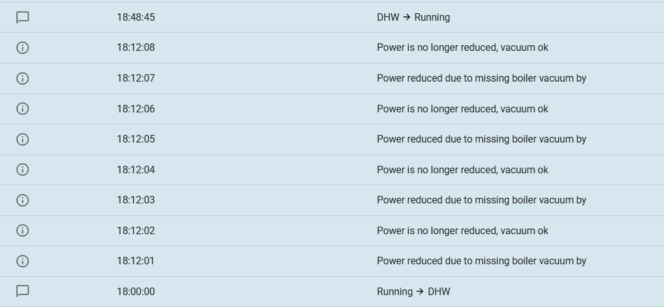
Task: Click the message icon for the 18:48:45 entry
Action: click(x=23, y=18)
